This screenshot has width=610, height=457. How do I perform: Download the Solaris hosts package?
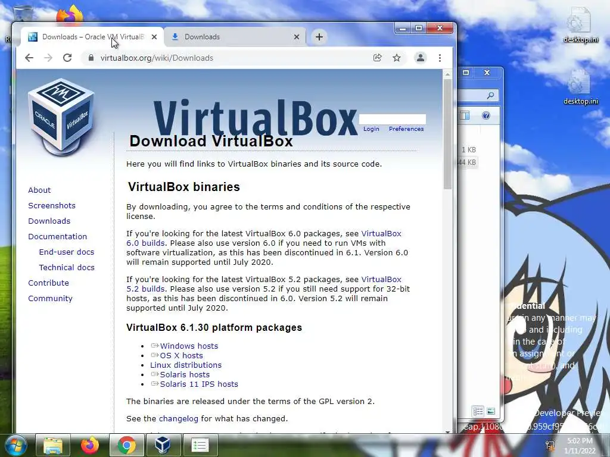point(185,375)
